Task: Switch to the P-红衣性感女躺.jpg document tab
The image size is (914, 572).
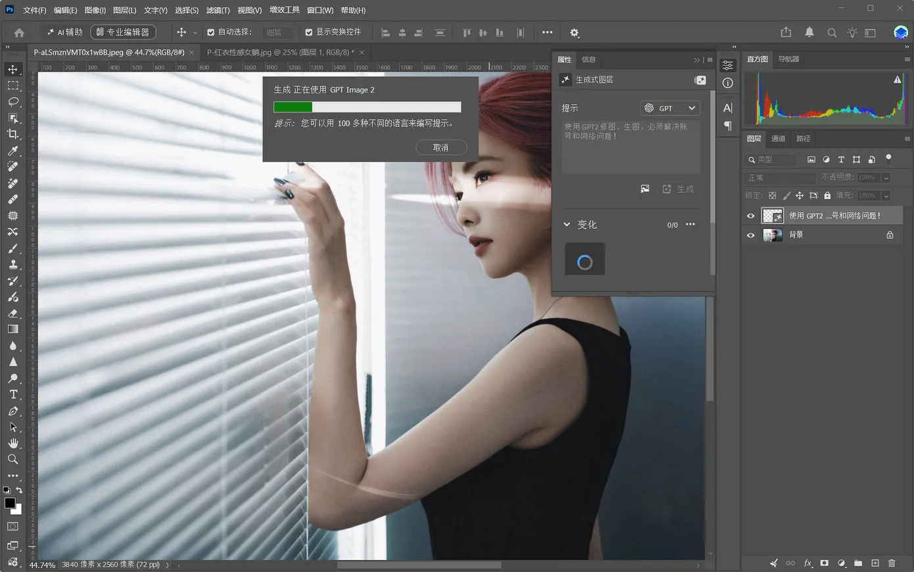Action: coord(281,52)
